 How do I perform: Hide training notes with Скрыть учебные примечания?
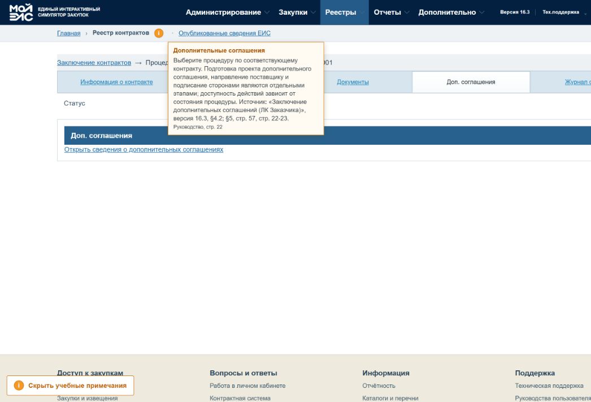[70, 386]
